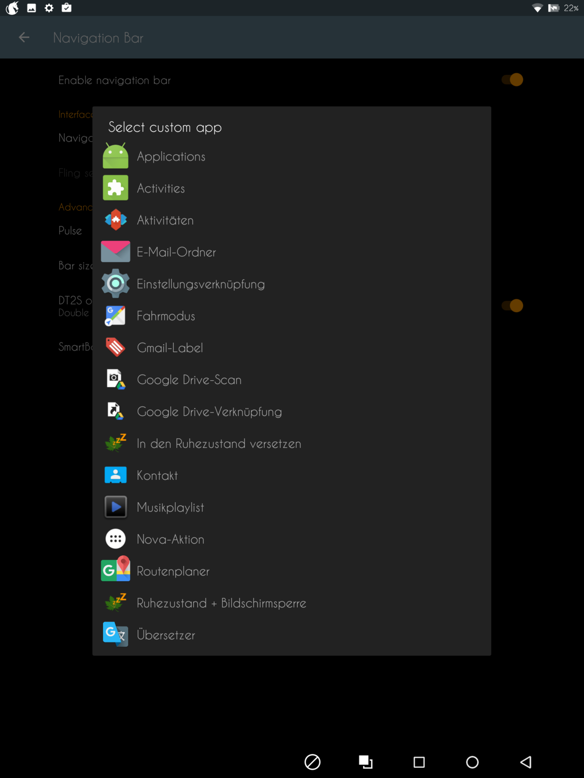584x778 pixels.
Task: Select the green puzzle Activities icon
Action: coord(115,188)
